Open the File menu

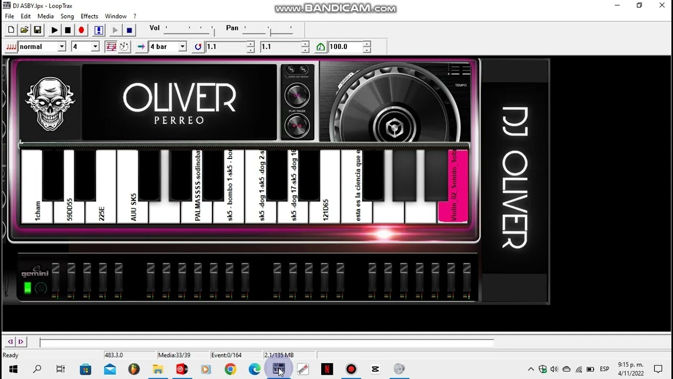click(x=9, y=16)
